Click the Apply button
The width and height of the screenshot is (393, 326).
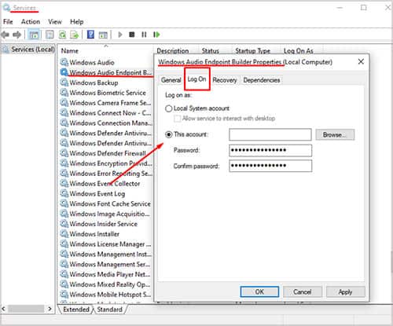(345, 291)
